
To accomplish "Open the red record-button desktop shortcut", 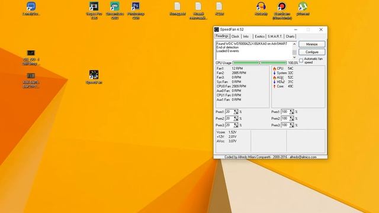I will (282, 11).
